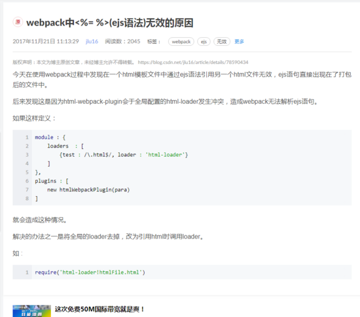Click the plugins keyword in code
The image size is (360, 317).
45,181
